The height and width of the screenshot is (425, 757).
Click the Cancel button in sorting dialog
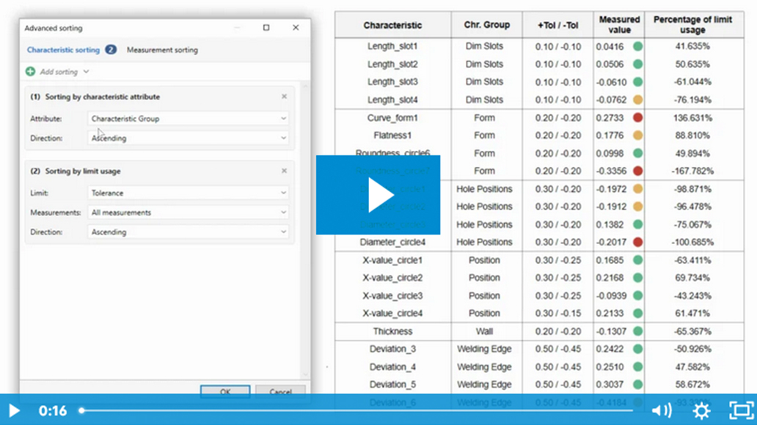(280, 391)
